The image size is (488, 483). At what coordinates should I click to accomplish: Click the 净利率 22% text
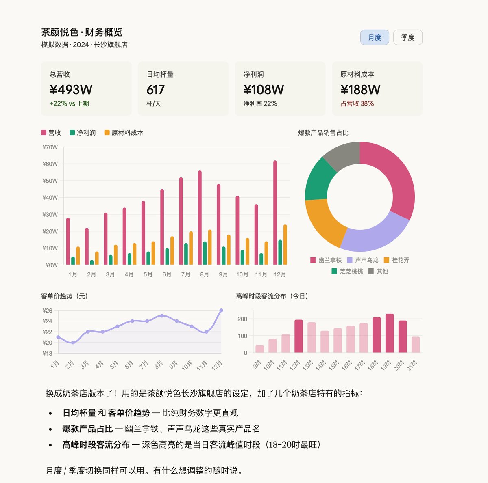(260, 103)
